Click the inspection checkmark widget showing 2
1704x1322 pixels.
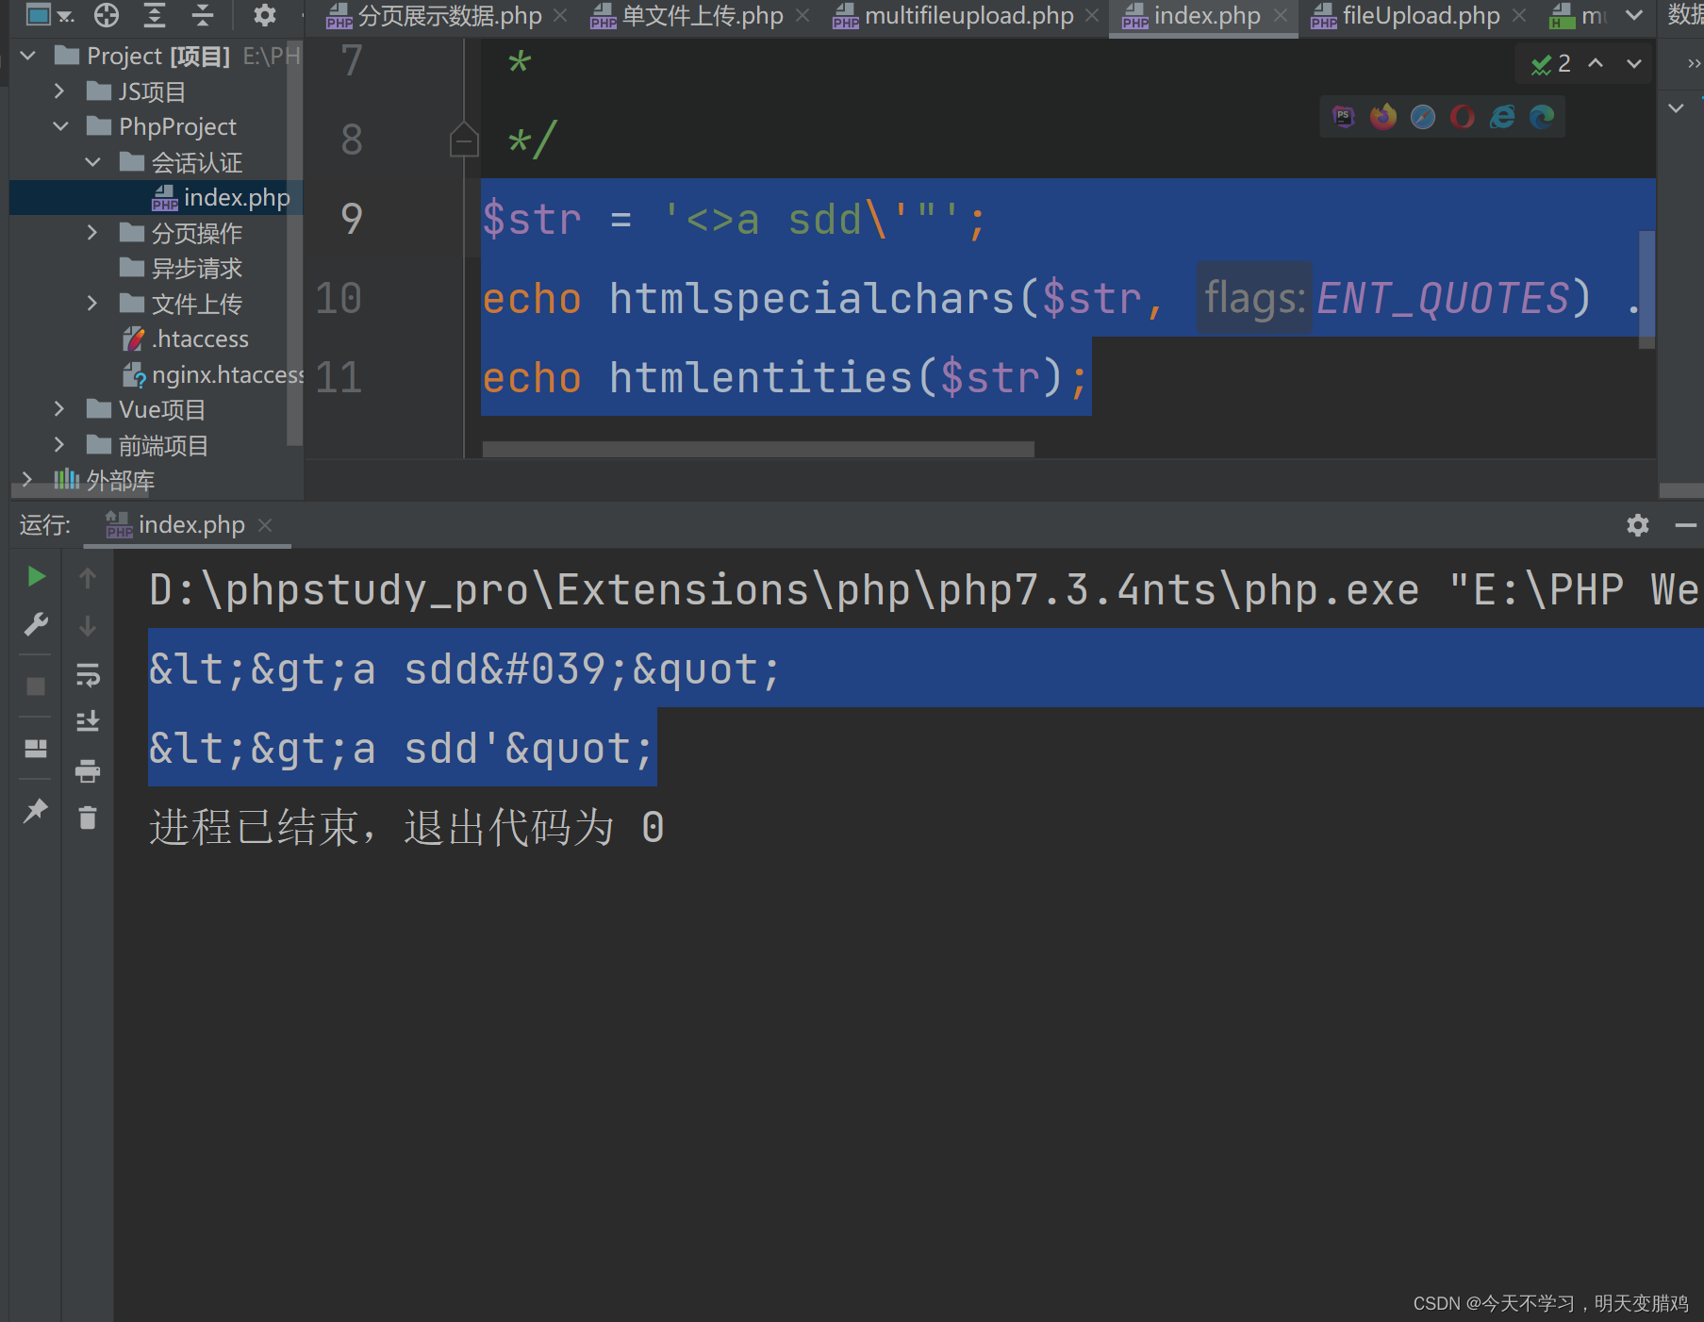(1551, 64)
